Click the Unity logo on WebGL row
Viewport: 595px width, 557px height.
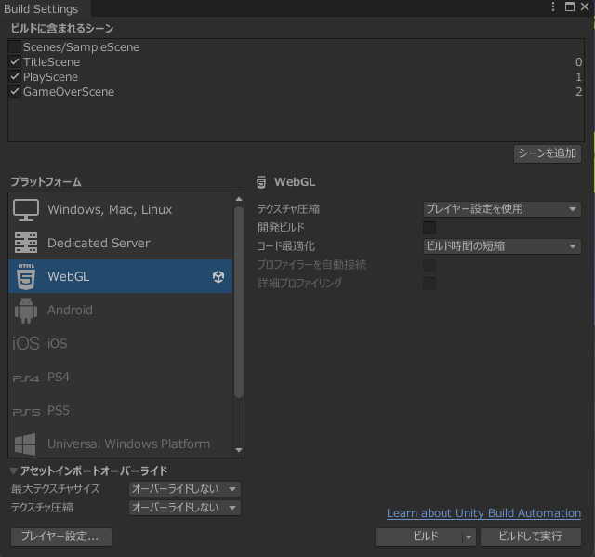pos(218,276)
